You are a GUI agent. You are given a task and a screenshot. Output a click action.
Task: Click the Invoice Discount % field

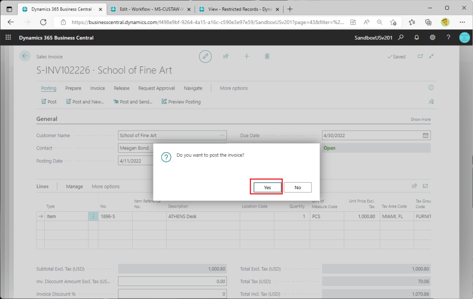coord(172,294)
